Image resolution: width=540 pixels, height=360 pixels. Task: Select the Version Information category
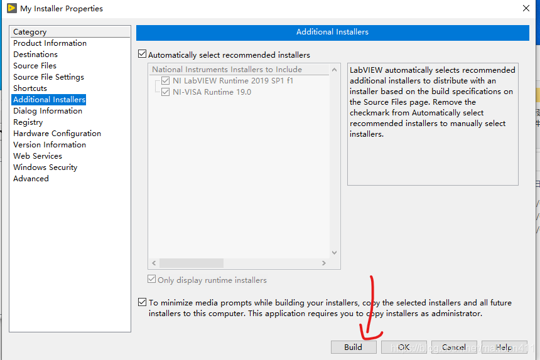[50, 145]
